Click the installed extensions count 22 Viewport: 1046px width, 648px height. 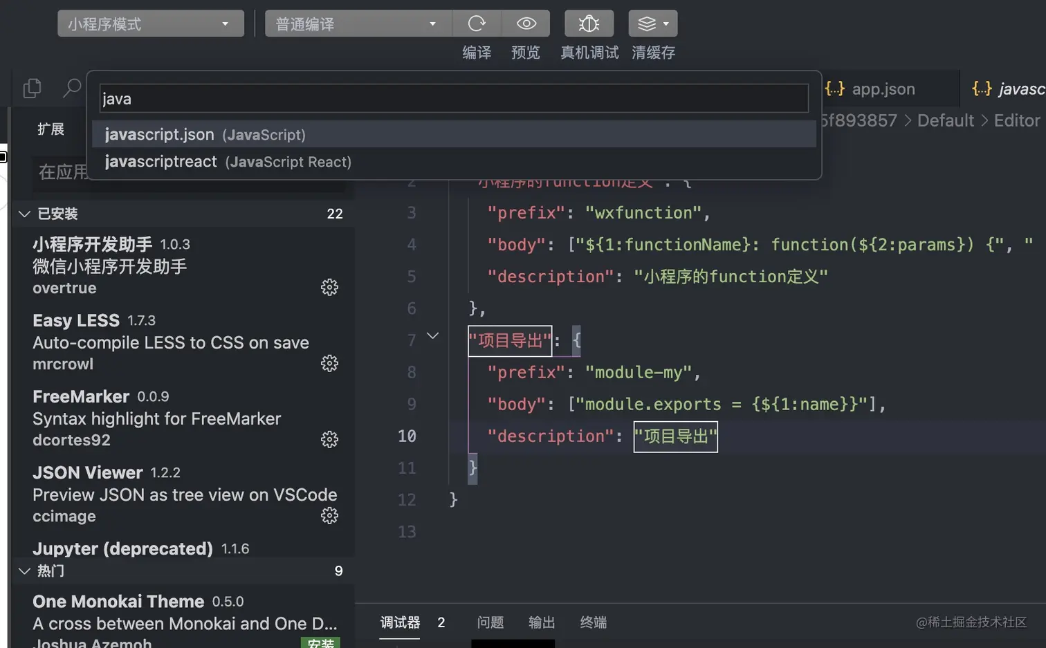(335, 214)
